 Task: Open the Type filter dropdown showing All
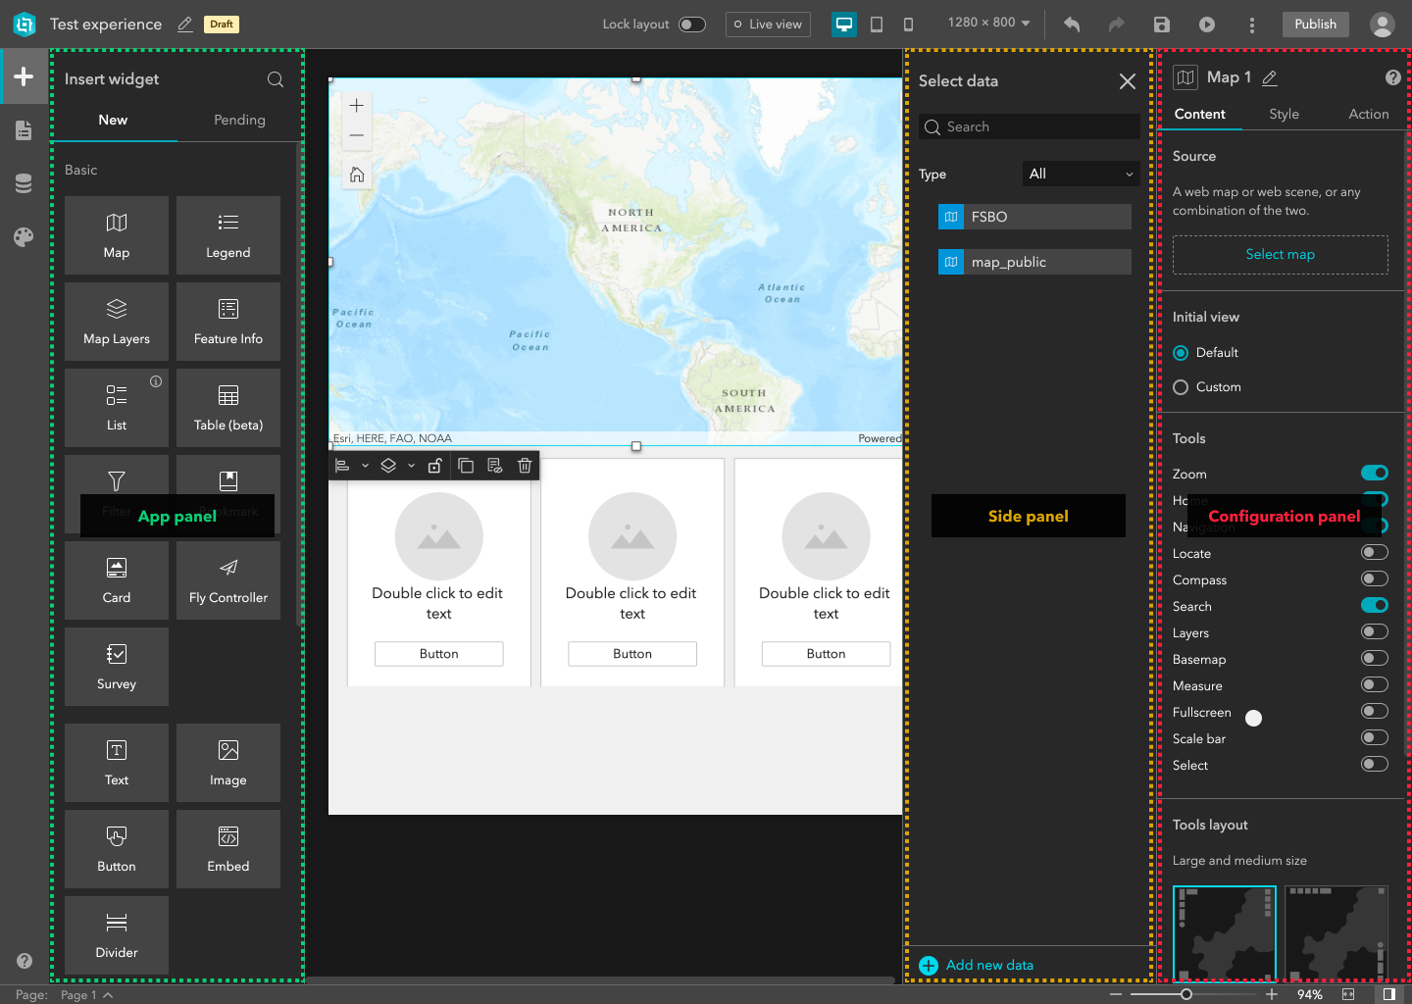1081,174
